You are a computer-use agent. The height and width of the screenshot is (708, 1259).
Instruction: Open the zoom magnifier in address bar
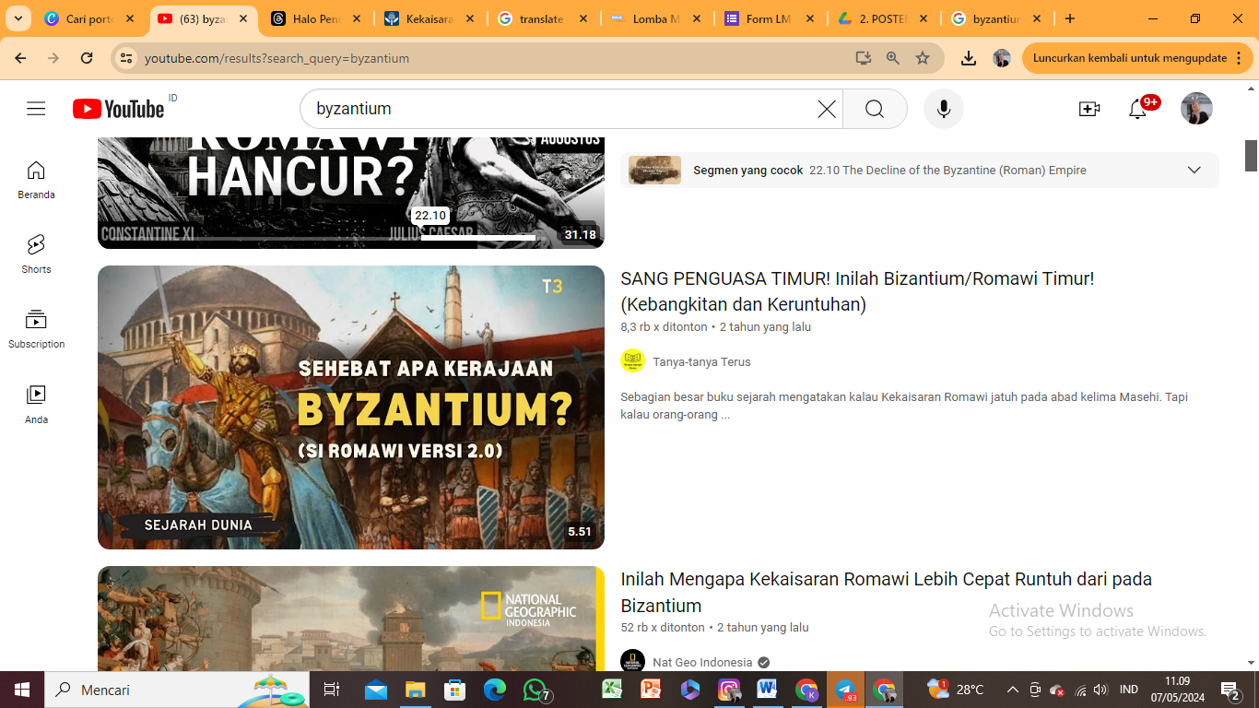(892, 58)
